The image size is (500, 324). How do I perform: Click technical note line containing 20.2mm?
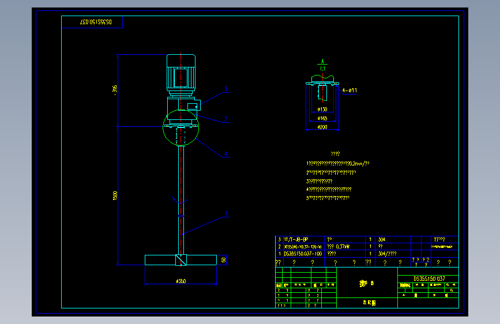click(338, 164)
